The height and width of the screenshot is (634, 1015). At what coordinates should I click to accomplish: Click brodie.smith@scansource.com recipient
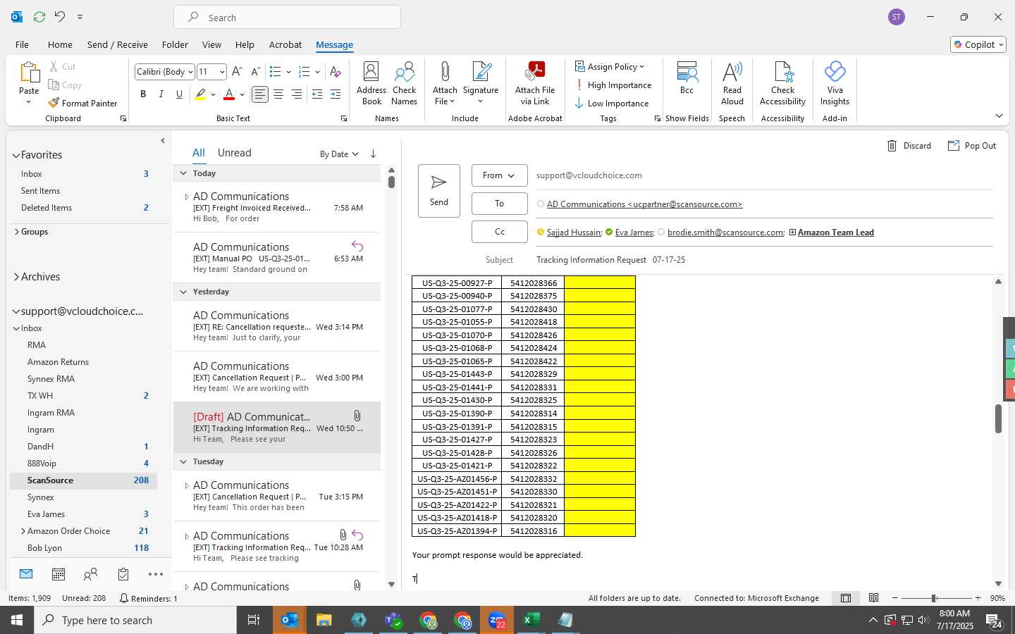click(x=726, y=232)
